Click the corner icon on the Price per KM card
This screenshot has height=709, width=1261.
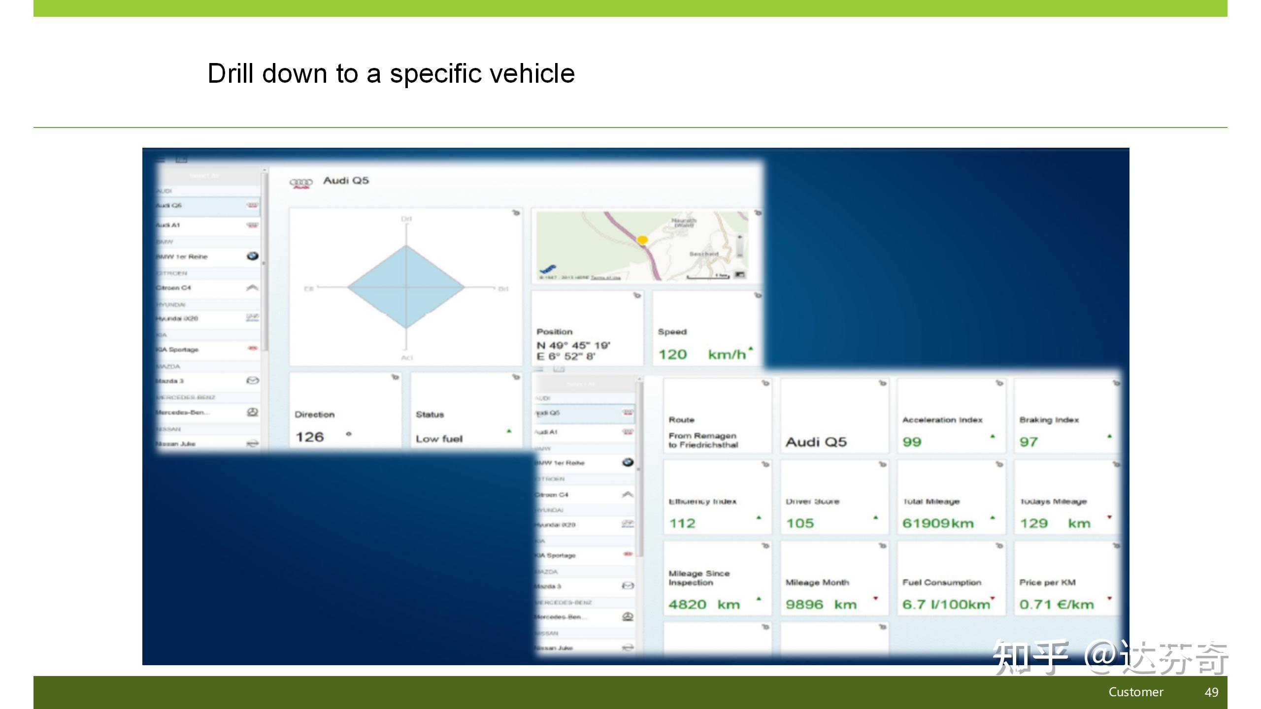[1116, 546]
